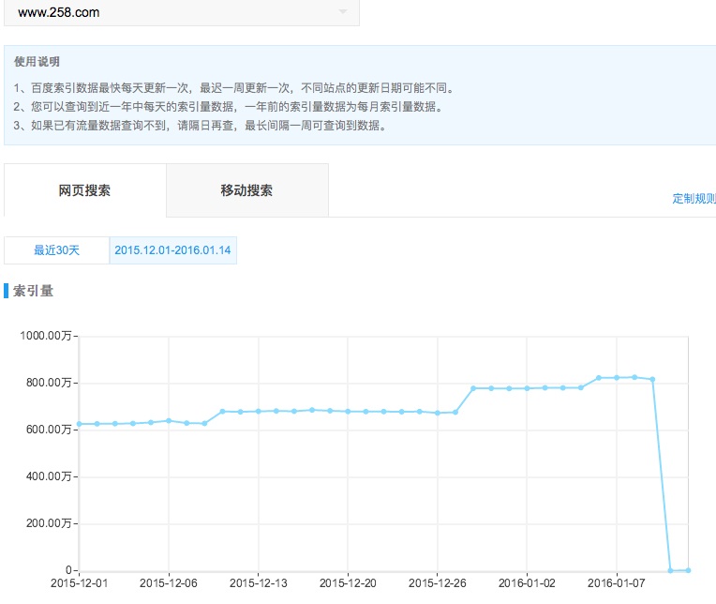Click the 索引量 section heading
Screen dimensions: 716x604
34,291
